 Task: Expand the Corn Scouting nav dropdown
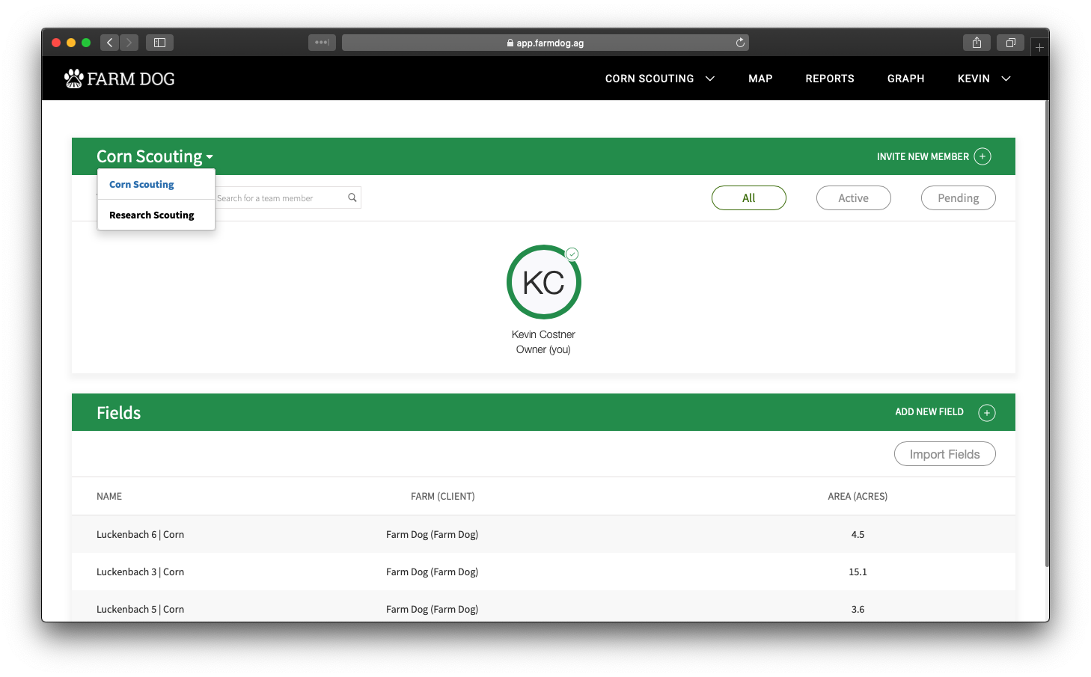[660, 79]
